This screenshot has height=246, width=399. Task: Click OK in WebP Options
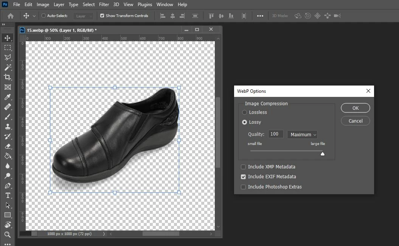point(355,108)
